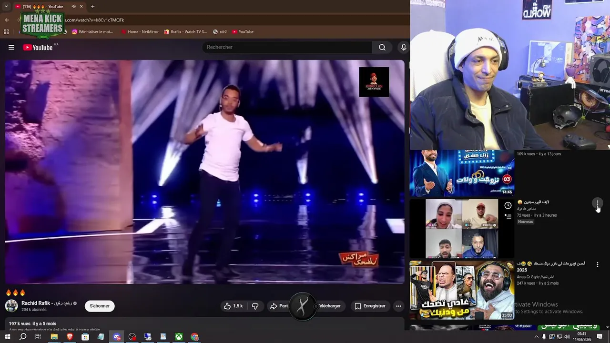Open the Réinitialiser le mot... bookmark
610x343 pixels.
(x=92, y=32)
